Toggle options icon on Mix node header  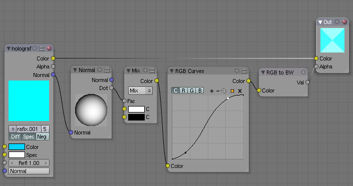pos(152,70)
